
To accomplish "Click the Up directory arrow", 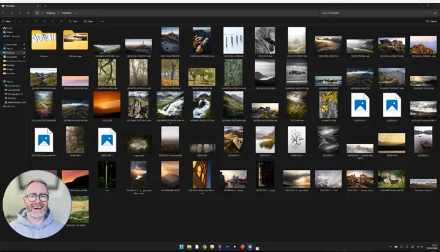I will 20,12.
